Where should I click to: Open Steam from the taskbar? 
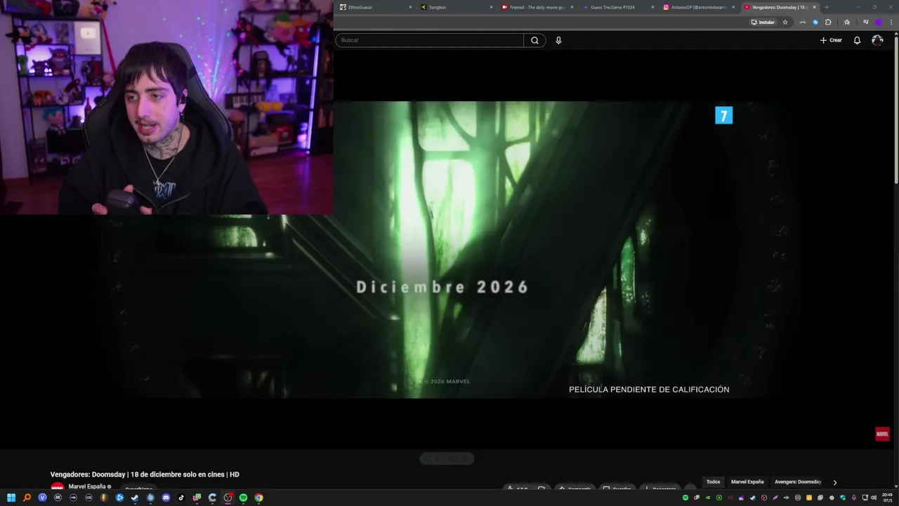(135, 498)
